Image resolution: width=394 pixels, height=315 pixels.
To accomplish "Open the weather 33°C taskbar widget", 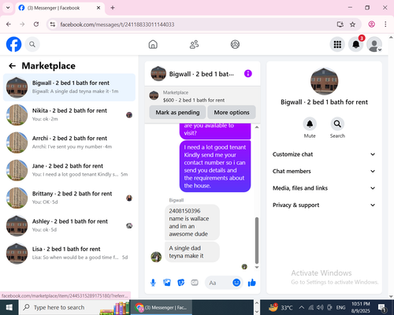I will pos(281,307).
